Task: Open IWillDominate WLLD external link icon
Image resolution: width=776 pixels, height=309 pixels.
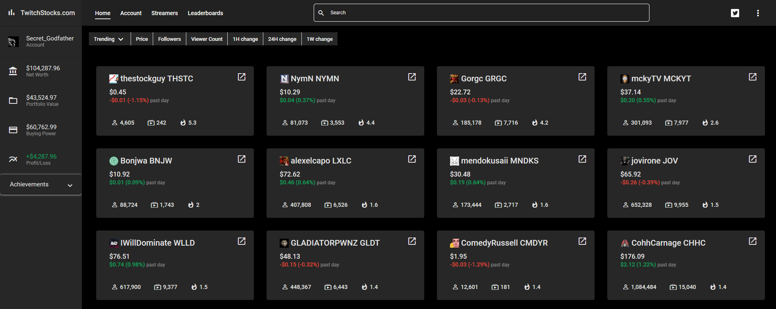Action: tap(242, 241)
